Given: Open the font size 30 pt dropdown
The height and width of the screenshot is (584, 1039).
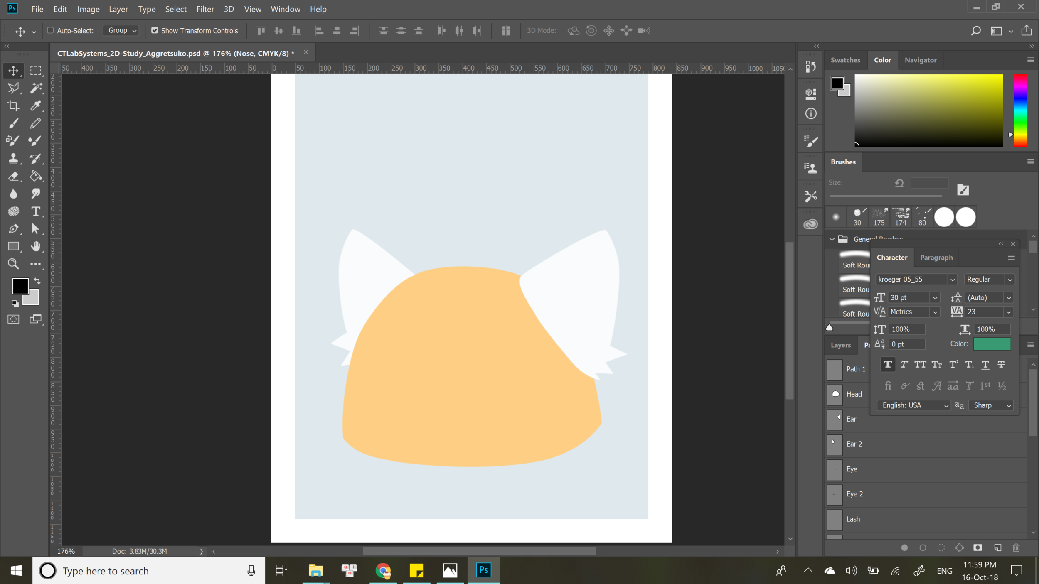Looking at the screenshot, I should (x=935, y=298).
